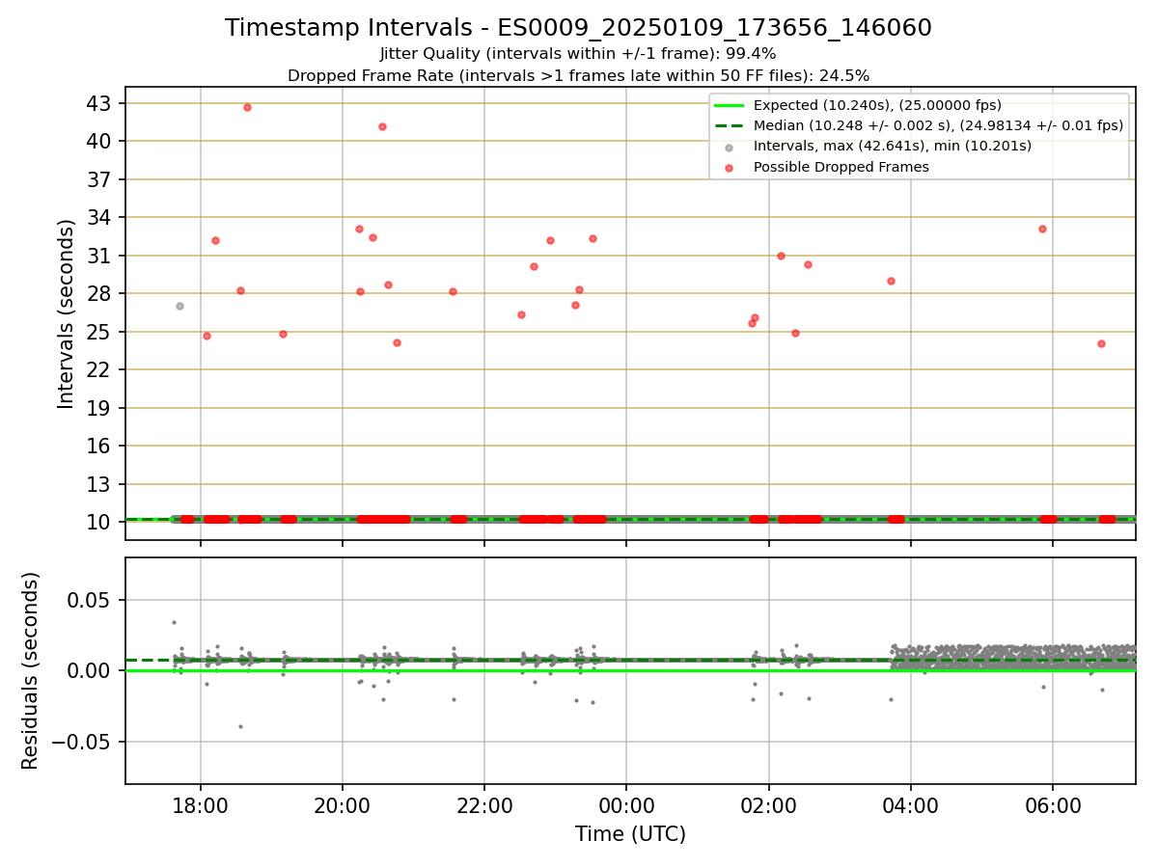Click the legend entry starting with 'Median (10.248'

pos(938,125)
